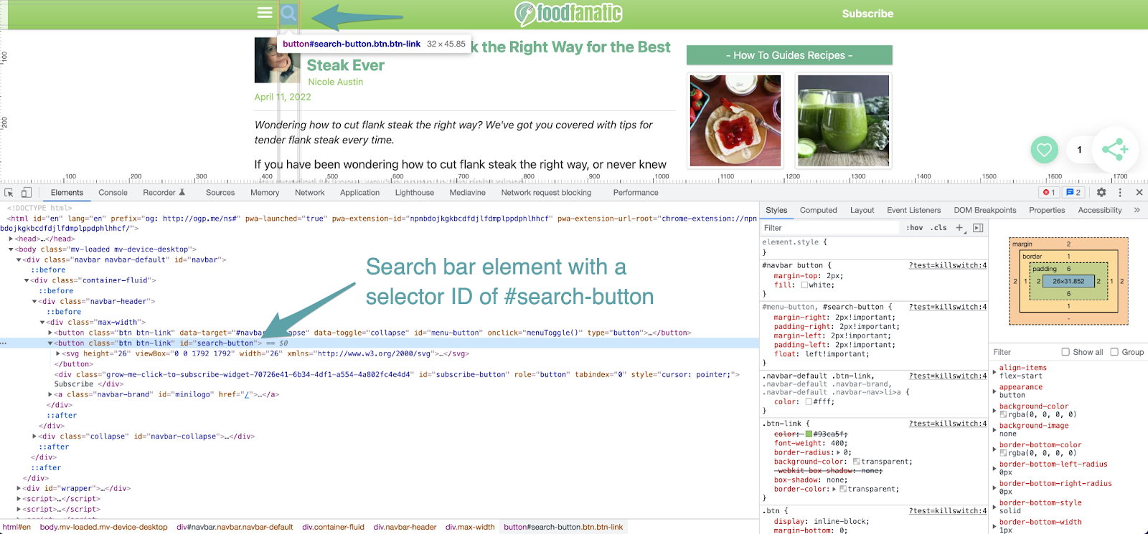Image resolution: width=1148 pixels, height=534 pixels.
Task: Click the green #93ca5f color swatch
Action: 809,434
